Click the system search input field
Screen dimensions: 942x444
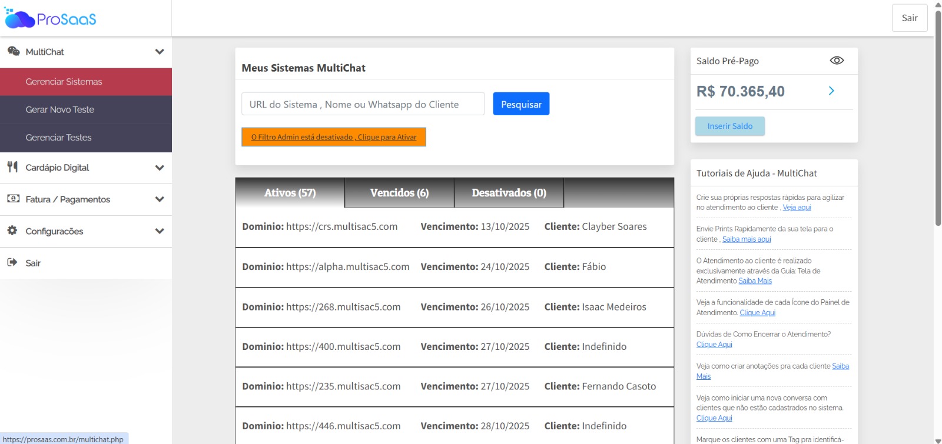(363, 104)
